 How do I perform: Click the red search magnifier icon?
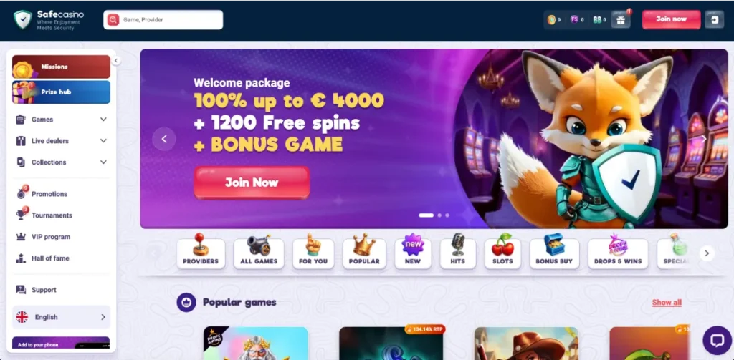113,19
